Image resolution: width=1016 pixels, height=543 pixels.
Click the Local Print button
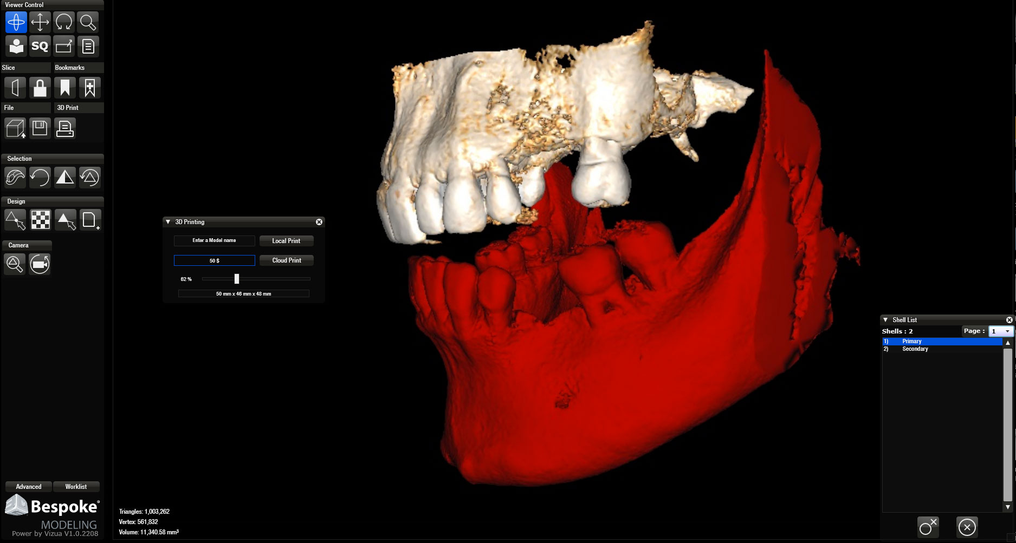(286, 241)
